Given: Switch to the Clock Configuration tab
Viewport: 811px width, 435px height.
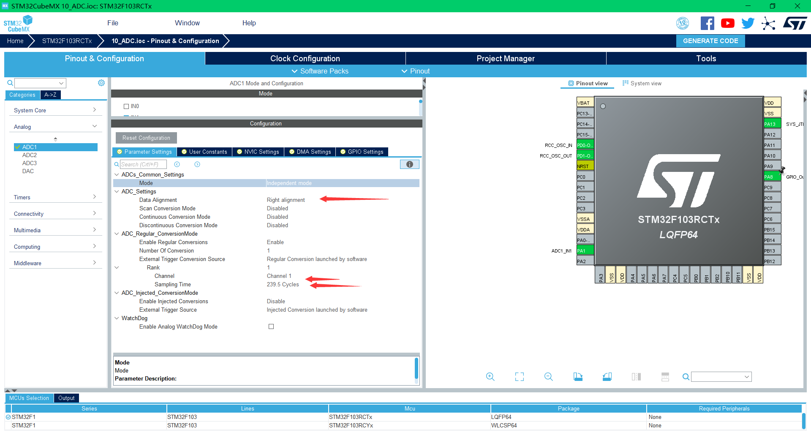Looking at the screenshot, I should [305, 59].
